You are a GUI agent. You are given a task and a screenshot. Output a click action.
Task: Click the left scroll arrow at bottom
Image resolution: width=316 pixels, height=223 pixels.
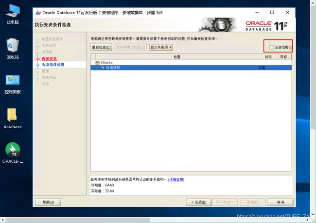click(2, 220)
